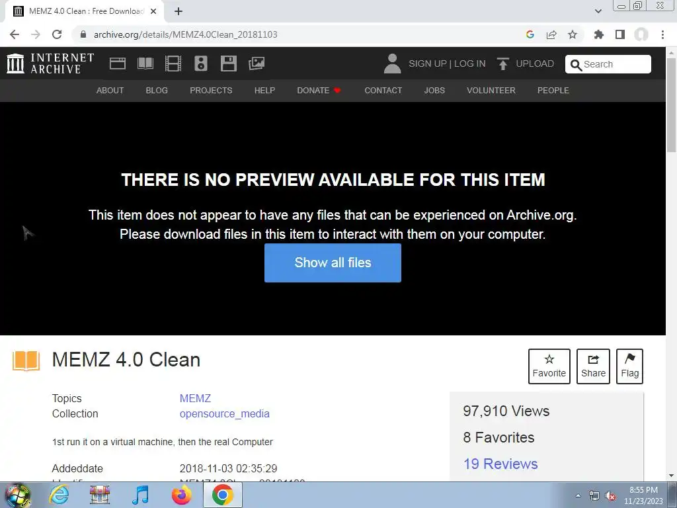Open the PROJECTS menu item

(x=211, y=90)
